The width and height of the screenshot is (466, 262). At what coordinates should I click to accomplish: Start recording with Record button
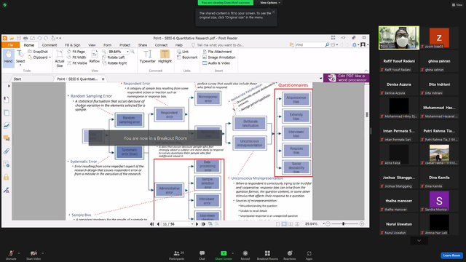click(245, 255)
